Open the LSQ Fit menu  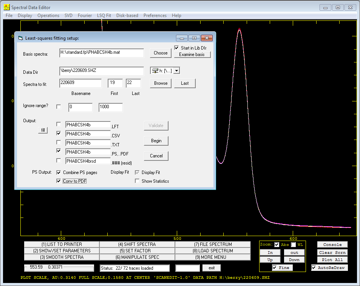(104, 16)
